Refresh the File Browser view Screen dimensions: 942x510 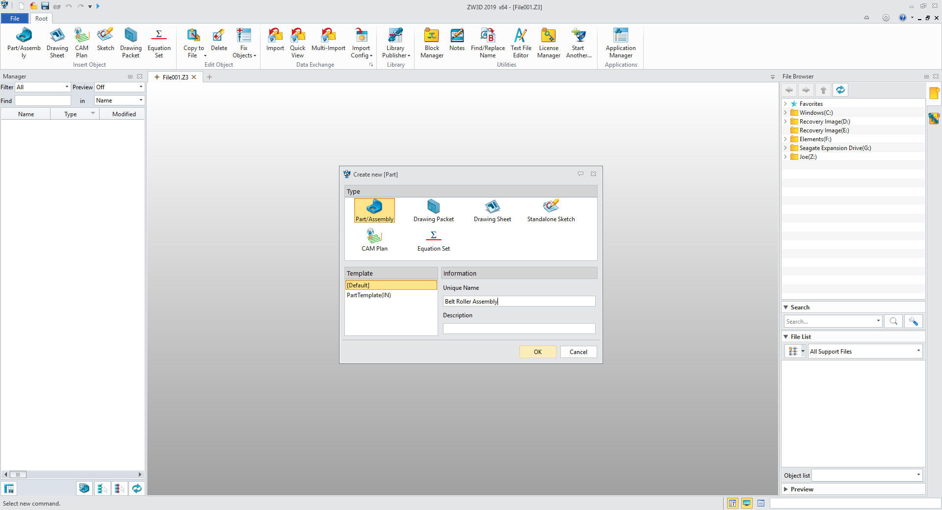coord(840,90)
